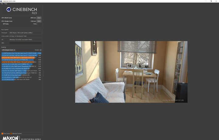Click the MAXON logo

coord(10,138)
